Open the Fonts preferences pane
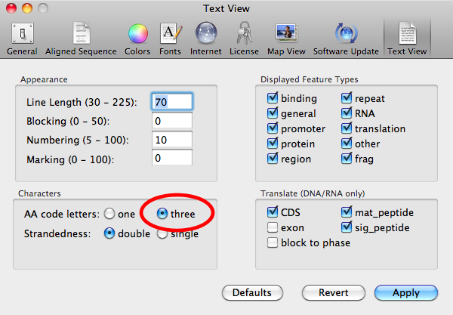Viewport: 453px width, 315px height. point(170,38)
